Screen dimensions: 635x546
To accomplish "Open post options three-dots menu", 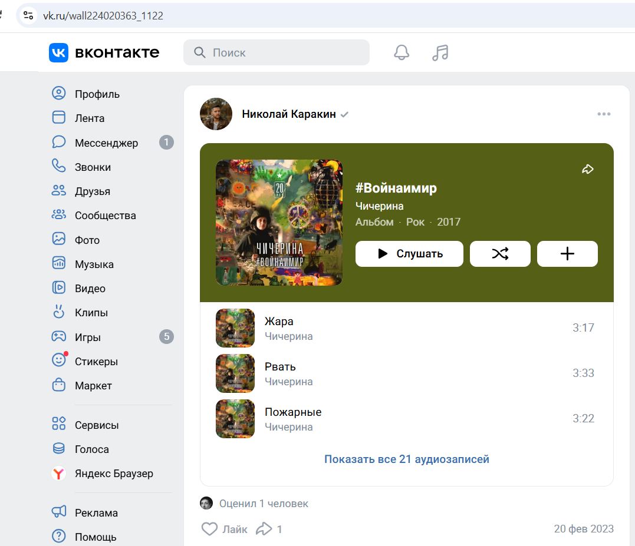I will [604, 114].
